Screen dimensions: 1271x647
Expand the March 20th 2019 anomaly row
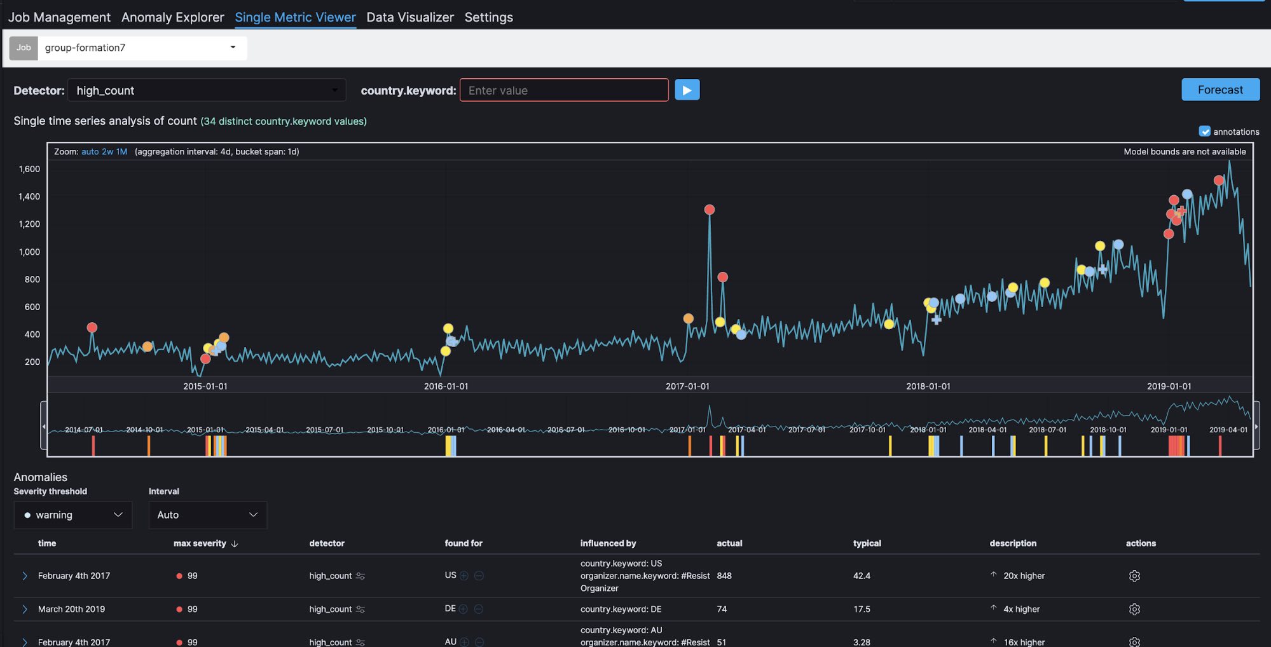pos(25,609)
